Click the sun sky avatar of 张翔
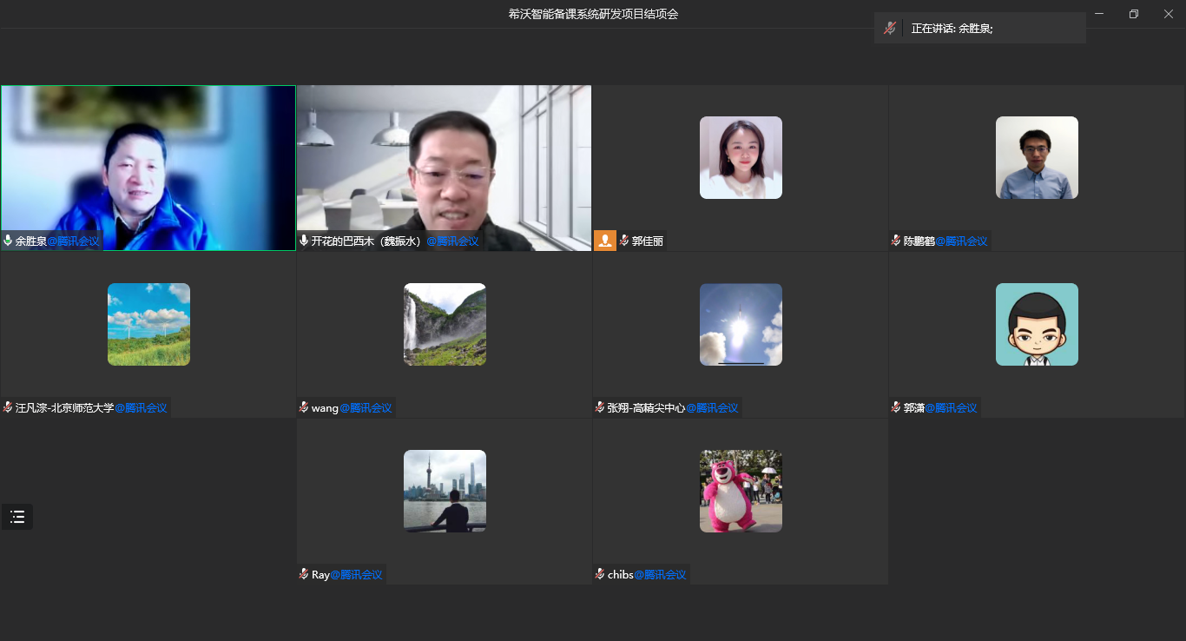This screenshot has width=1186, height=641. click(x=741, y=324)
